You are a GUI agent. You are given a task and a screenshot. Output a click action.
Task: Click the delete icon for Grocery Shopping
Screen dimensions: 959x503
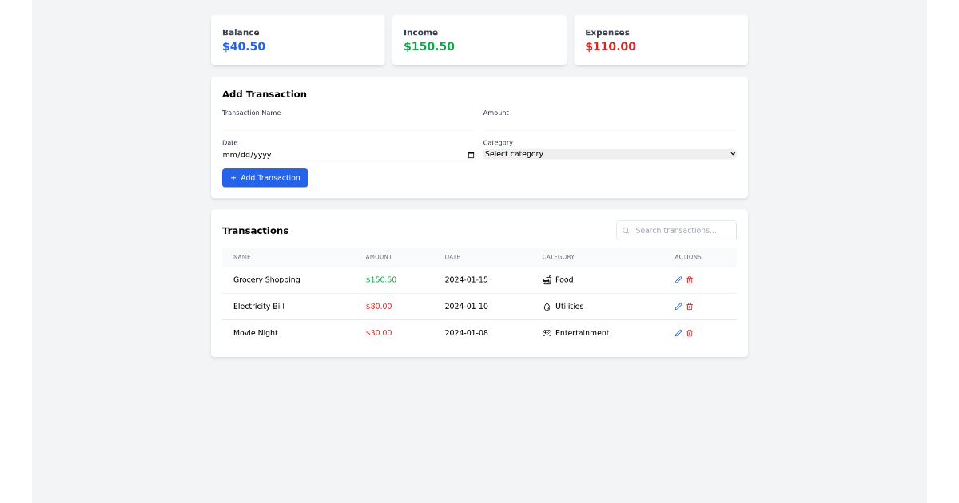click(x=690, y=279)
